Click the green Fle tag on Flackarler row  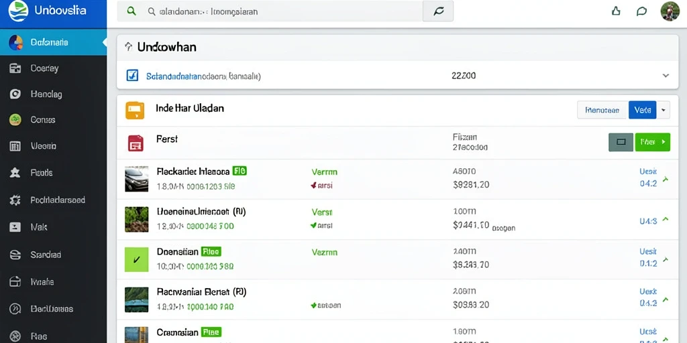[240, 171]
